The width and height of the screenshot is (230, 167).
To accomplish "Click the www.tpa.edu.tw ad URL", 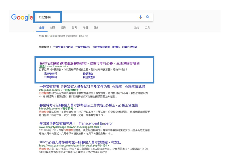I will click(56, 66).
